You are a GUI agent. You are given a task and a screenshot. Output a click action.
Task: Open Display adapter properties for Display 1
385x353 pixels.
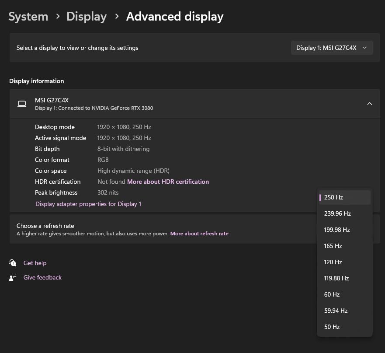click(88, 204)
